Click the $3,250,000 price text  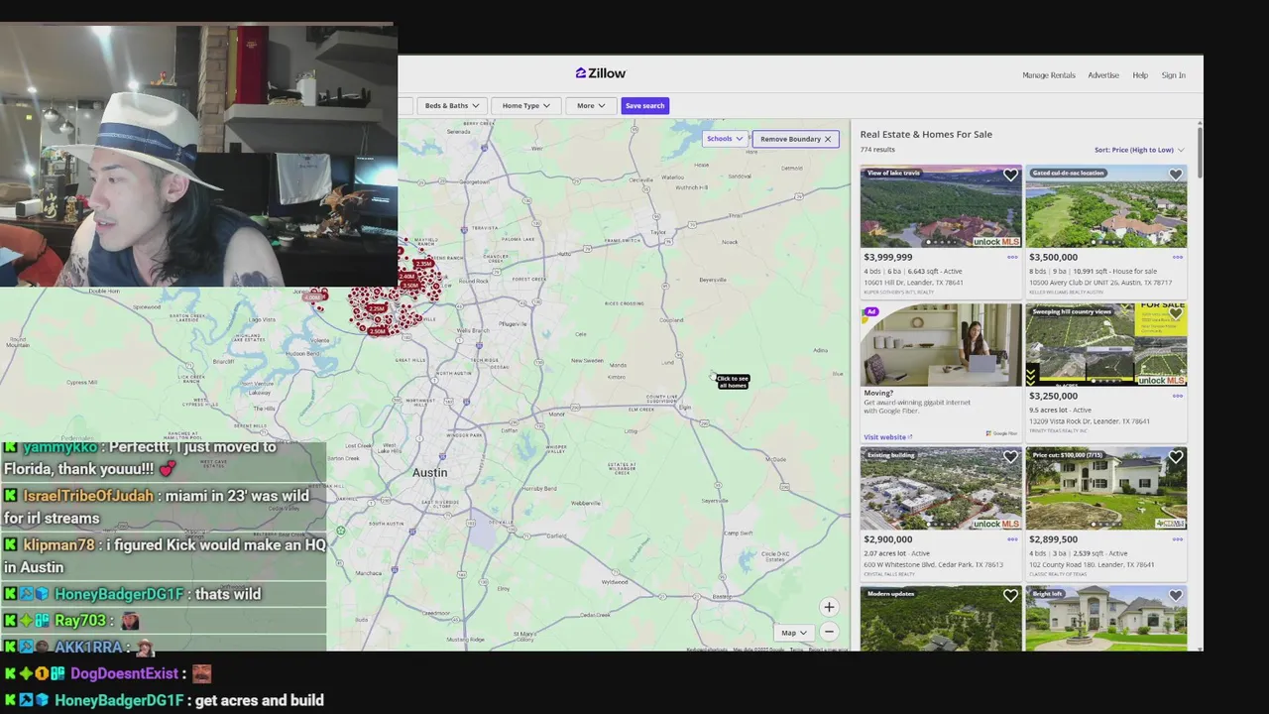tap(1053, 396)
